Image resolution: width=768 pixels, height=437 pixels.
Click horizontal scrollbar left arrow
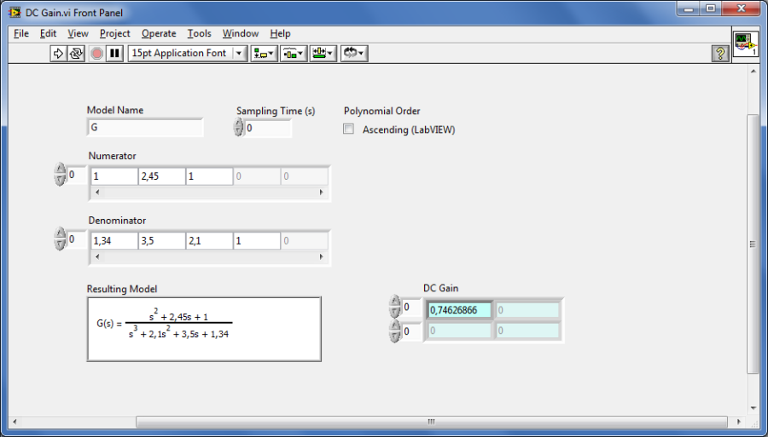[15, 422]
